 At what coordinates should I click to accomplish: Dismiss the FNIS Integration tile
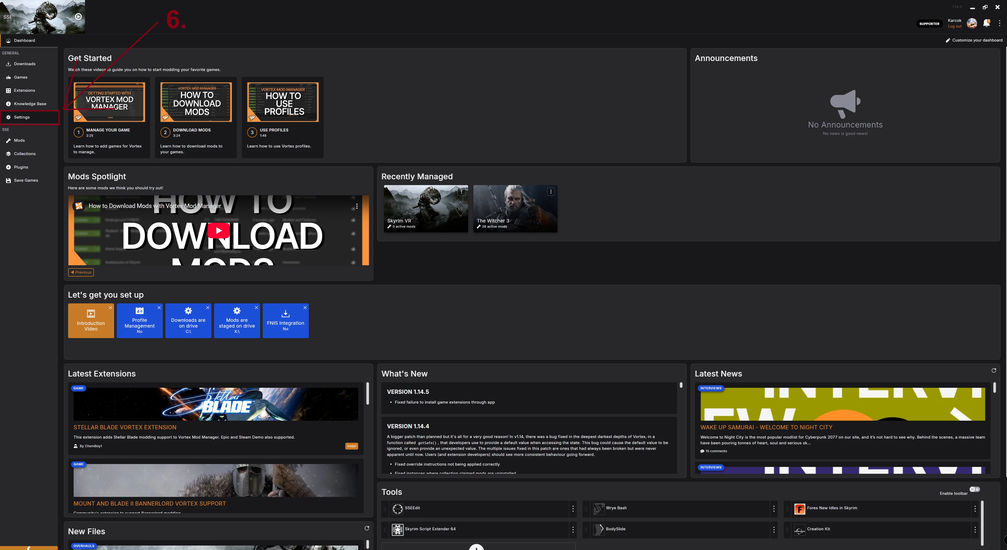[x=305, y=308]
